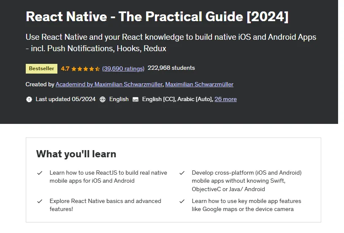Click checkmark beside Learn how to use ReactJS
The width and height of the screenshot is (344, 233).
(40, 173)
